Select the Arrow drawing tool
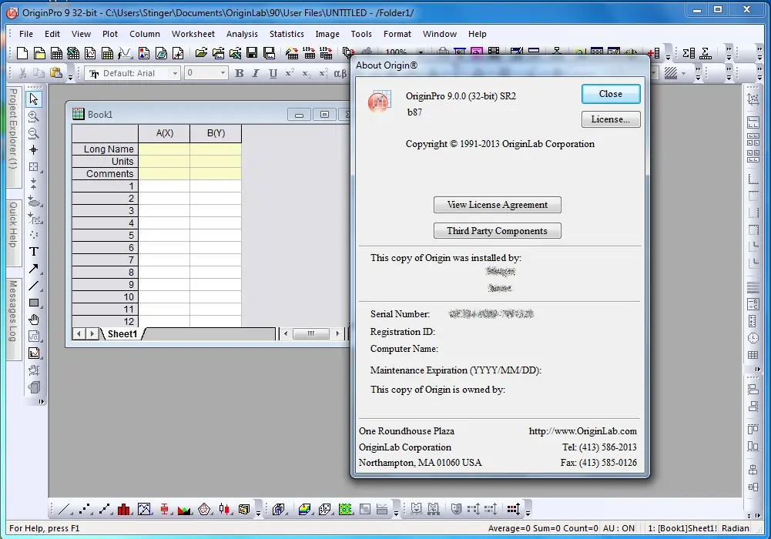 coord(34,269)
